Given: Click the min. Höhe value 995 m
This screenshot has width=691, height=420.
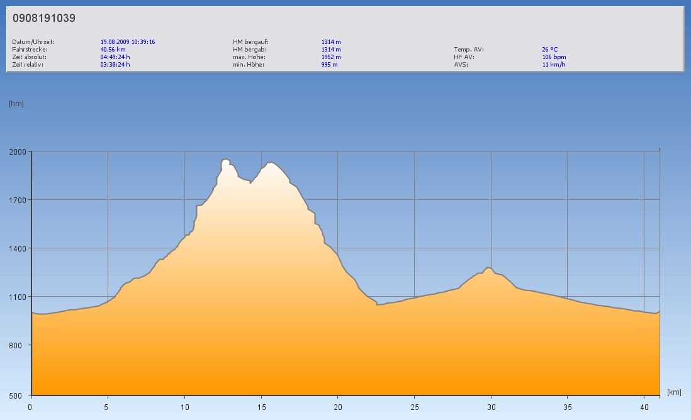Looking at the screenshot, I should click(x=329, y=65).
